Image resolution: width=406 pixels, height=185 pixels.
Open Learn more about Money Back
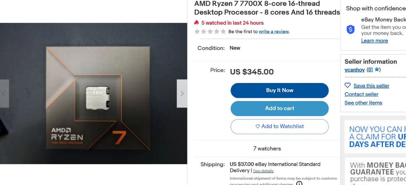click(x=374, y=41)
